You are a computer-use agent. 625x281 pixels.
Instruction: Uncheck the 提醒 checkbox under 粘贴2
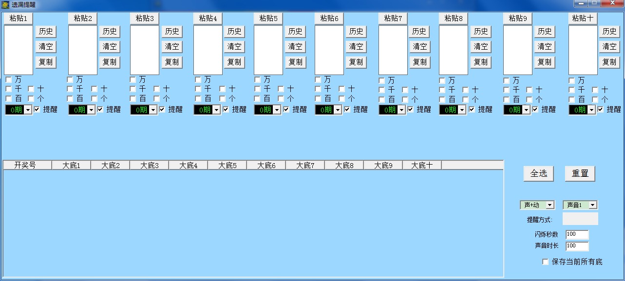(x=100, y=110)
